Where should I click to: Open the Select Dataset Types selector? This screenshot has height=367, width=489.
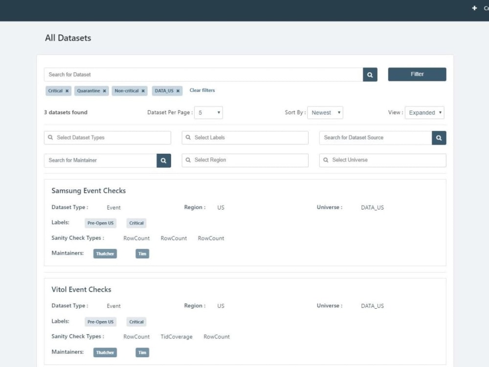pos(107,138)
